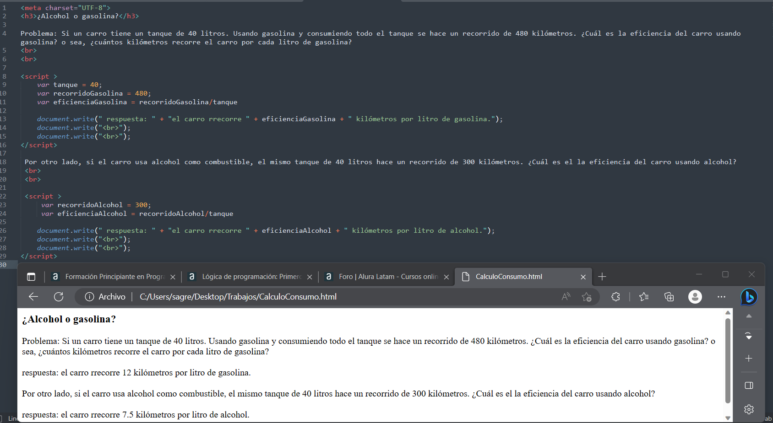773x423 pixels.
Task: Click the 'Por otro lado' paragraph in editor
Action: (381, 162)
